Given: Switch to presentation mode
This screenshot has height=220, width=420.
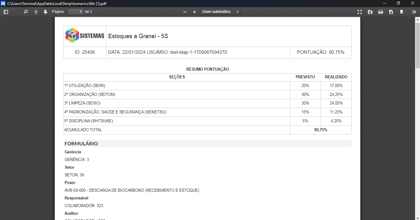Looking at the screenshot, I should pos(360,12).
